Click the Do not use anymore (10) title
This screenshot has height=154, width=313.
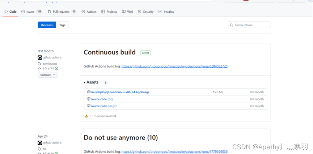pyautogui.click(x=121, y=138)
